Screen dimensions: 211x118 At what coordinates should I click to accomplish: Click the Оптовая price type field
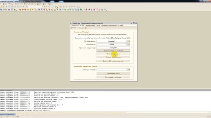[111, 45]
